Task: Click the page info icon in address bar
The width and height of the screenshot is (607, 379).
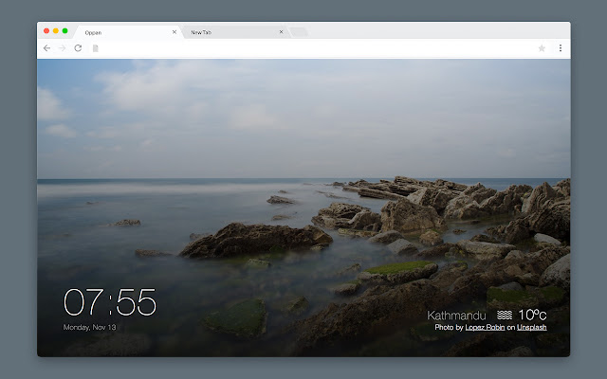Action: click(96, 47)
